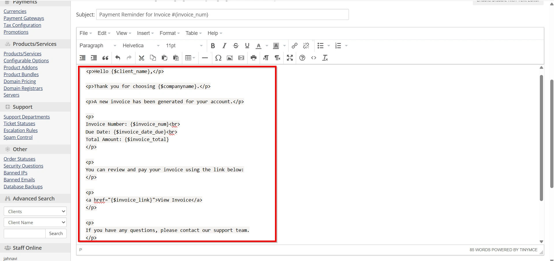The width and height of the screenshot is (554, 261).
Task: Open the Format menu
Action: 170,33
